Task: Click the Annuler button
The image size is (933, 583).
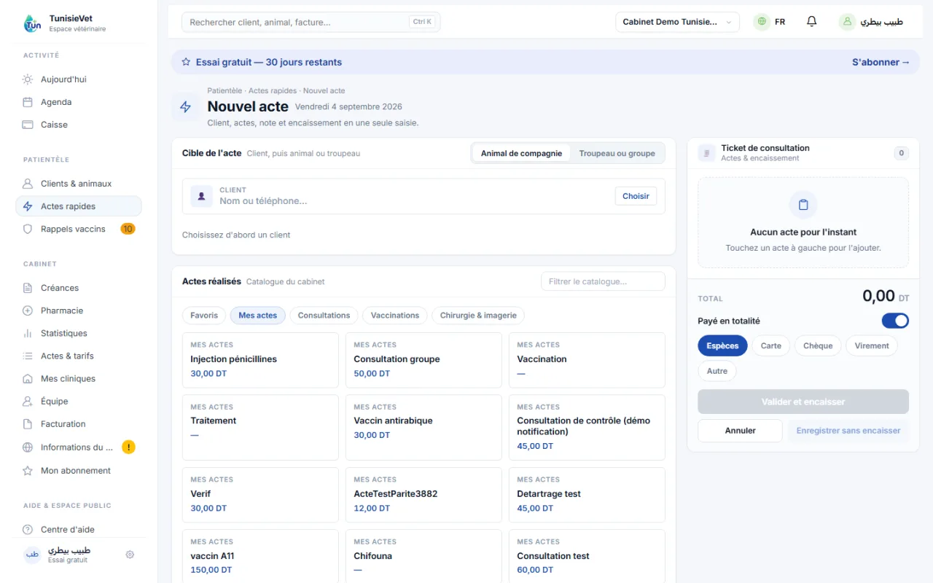Action: [740, 431]
